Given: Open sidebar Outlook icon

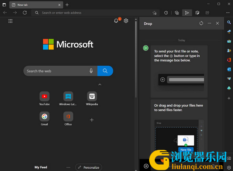Looking at the screenshot, I should pyautogui.click(x=229, y=69).
